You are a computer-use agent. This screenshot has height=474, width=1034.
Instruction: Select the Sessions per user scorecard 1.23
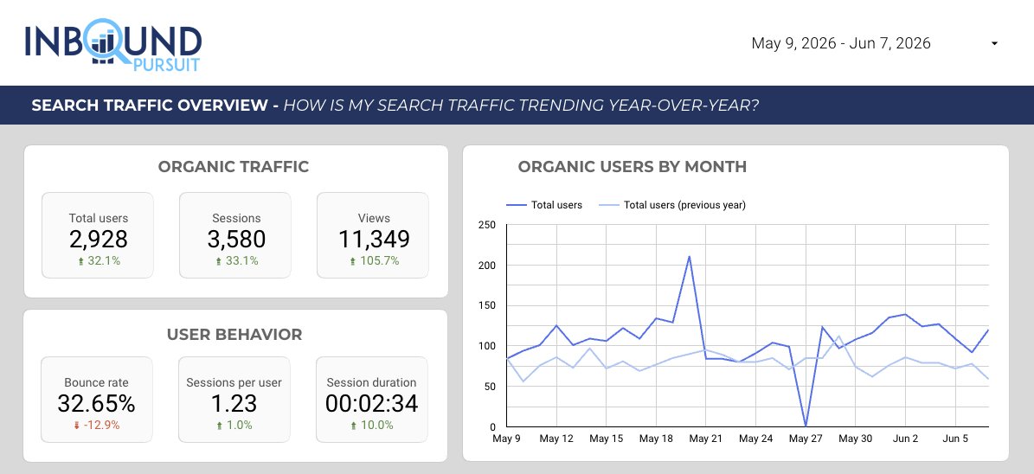click(x=234, y=400)
